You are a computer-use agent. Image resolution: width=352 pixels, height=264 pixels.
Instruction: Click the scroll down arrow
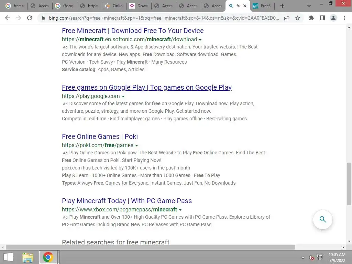349,242
